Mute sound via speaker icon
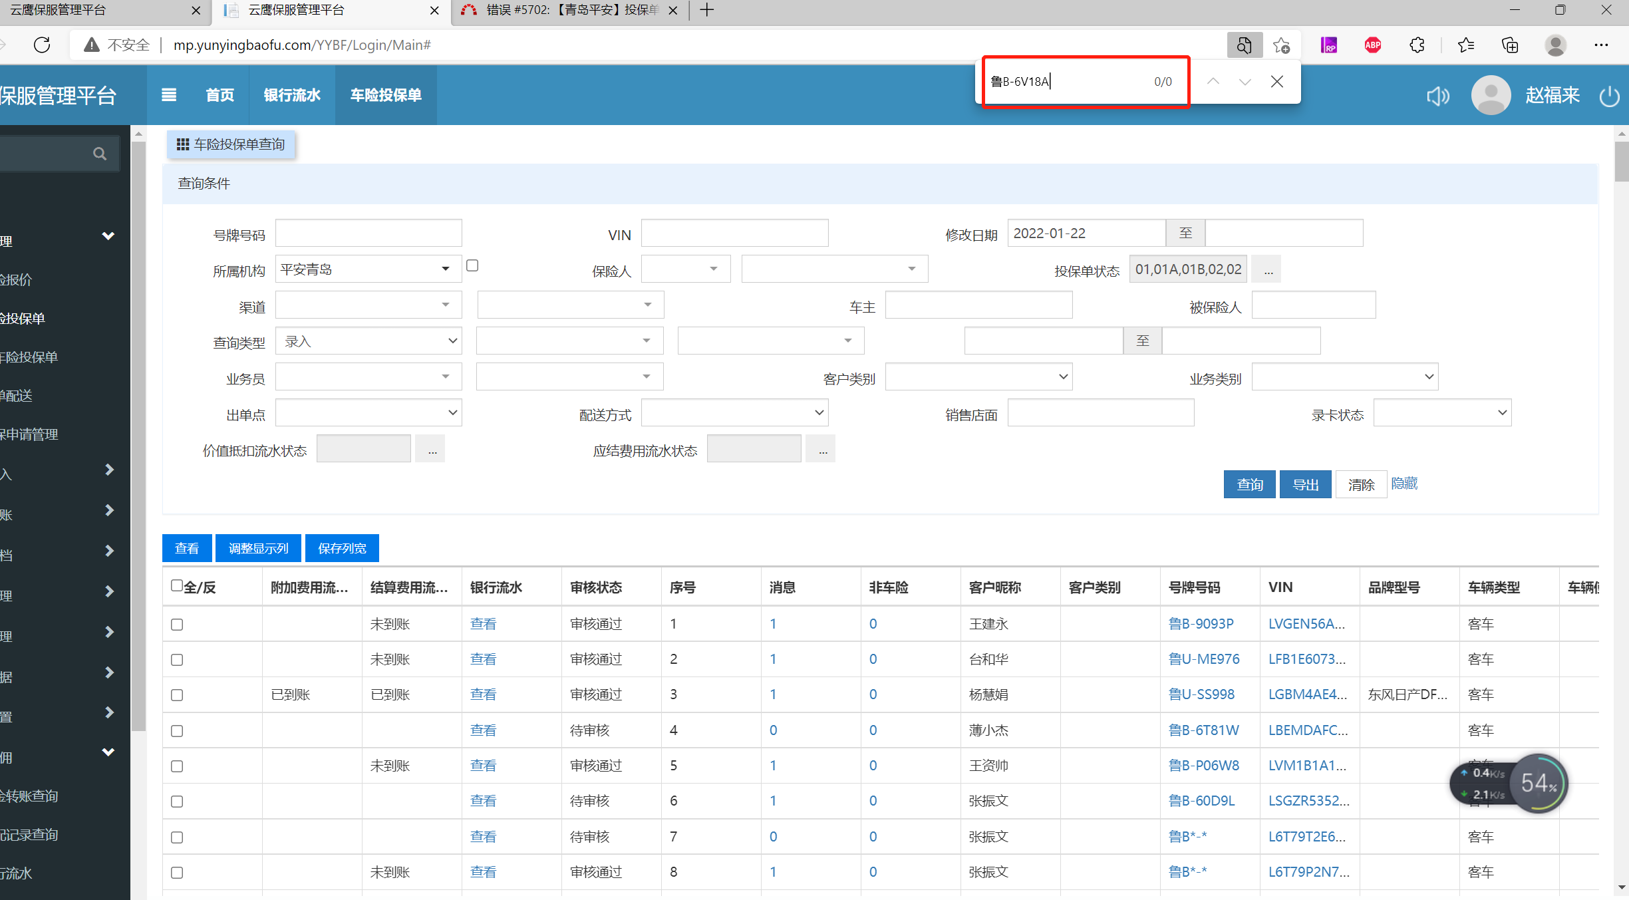The height and width of the screenshot is (900, 1629). [1437, 96]
